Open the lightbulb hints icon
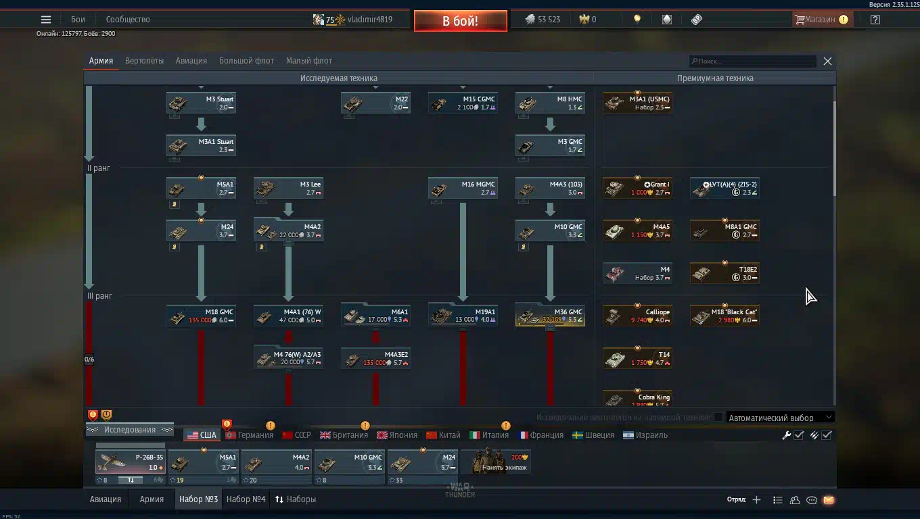The width and height of the screenshot is (920, 519). pyautogui.click(x=637, y=20)
